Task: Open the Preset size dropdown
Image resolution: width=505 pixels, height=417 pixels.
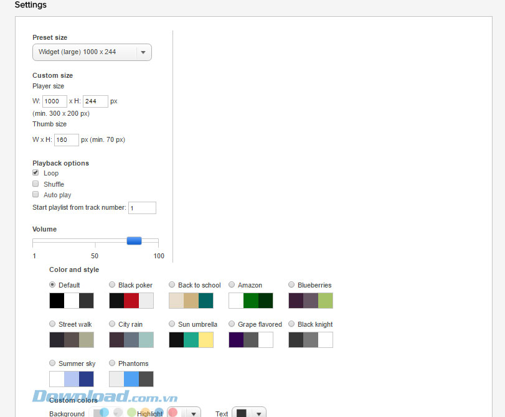Action: (92, 52)
